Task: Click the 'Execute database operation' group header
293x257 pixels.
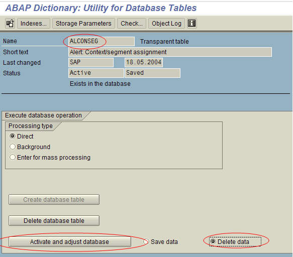Action: point(43,115)
